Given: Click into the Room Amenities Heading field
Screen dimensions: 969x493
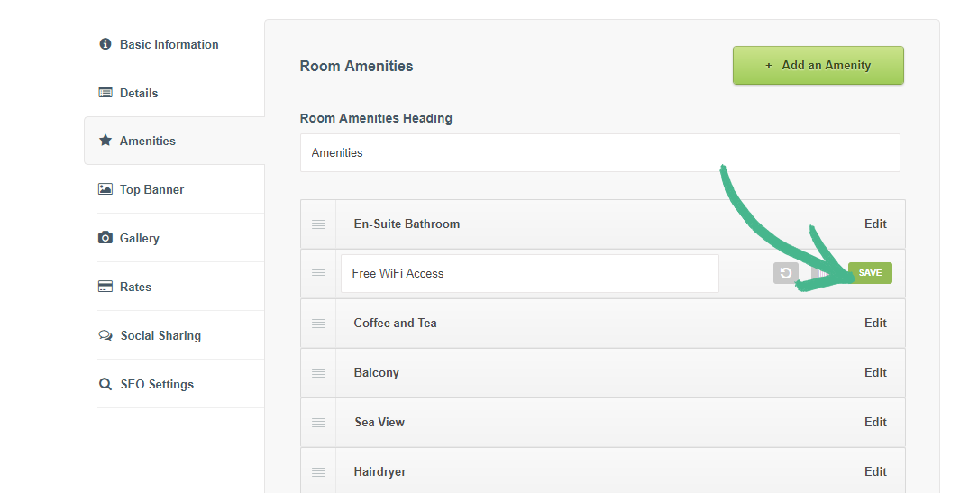Looking at the screenshot, I should pos(599,153).
